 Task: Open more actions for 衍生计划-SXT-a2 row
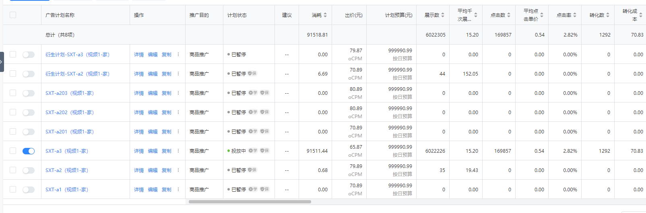pyautogui.click(x=178, y=74)
